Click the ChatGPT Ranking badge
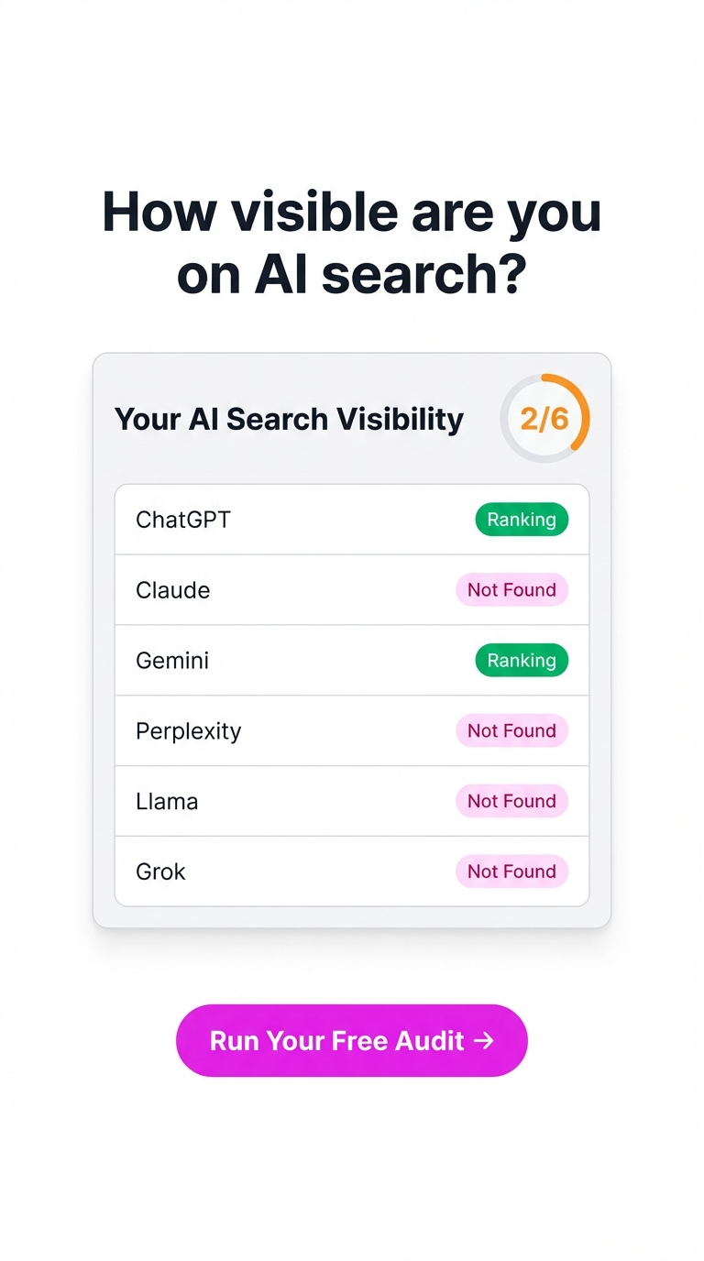 coord(522,520)
